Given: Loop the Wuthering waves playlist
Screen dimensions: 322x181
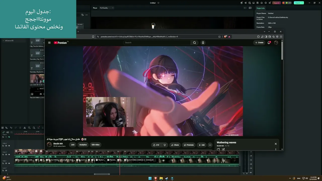Looking at the screenshot, I should 218,149.
